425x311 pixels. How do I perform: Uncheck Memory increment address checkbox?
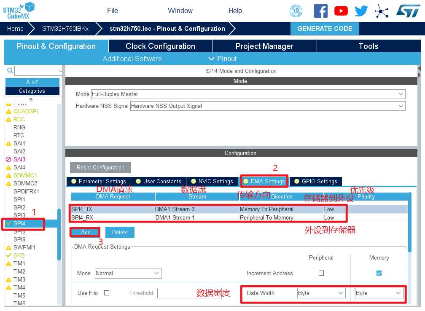[x=379, y=273]
